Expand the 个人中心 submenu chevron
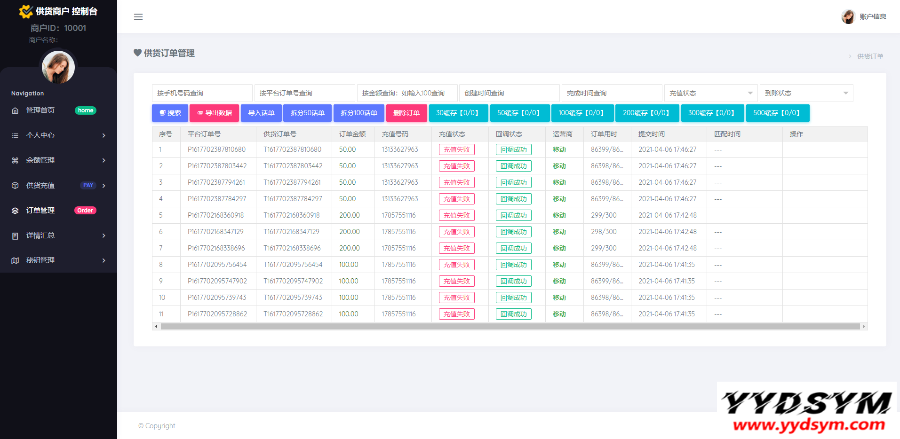The height and width of the screenshot is (439, 900). point(104,135)
